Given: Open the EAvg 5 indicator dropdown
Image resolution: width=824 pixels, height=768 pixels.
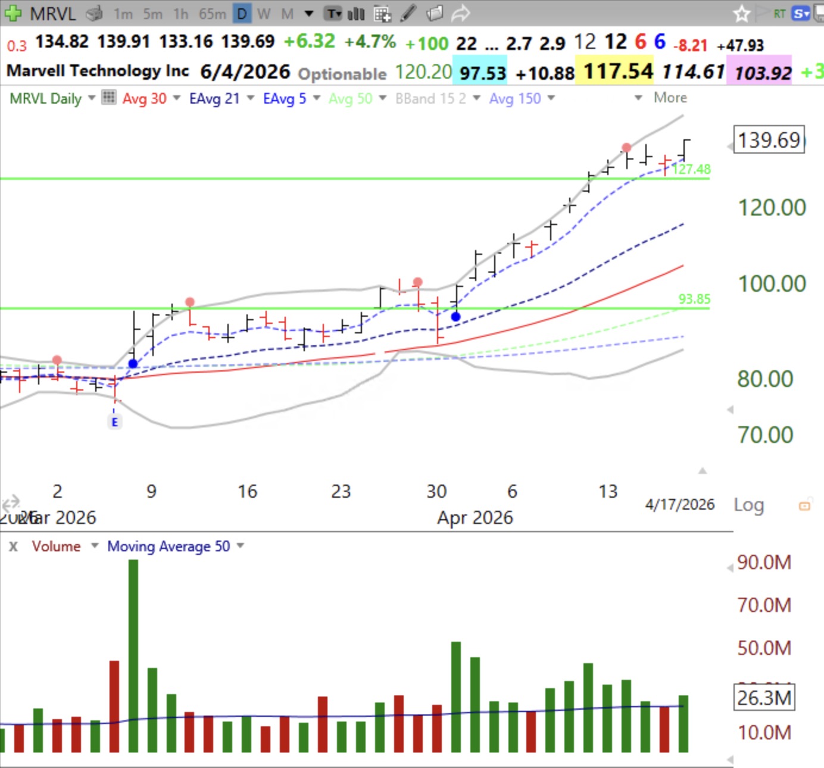Looking at the screenshot, I should click(316, 98).
